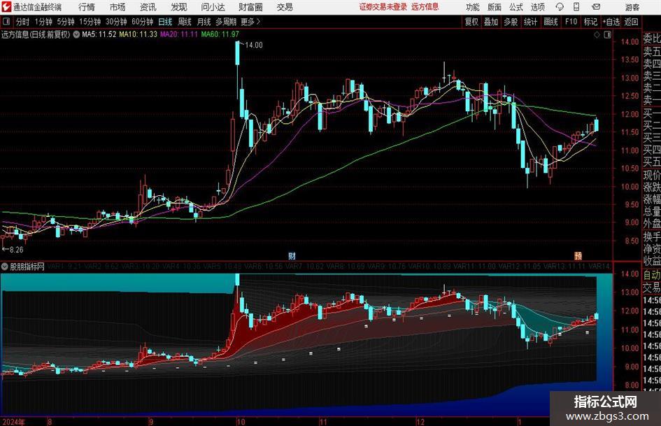Click the 画线 drawing button
The width and height of the screenshot is (661, 426).
(550, 22)
